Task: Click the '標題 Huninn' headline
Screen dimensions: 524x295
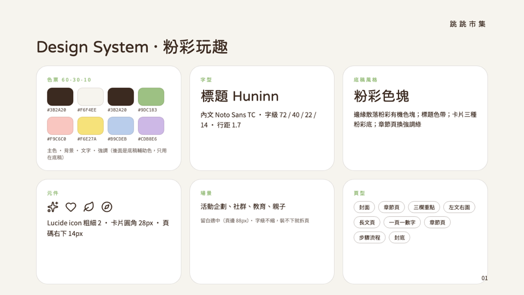Action: click(x=240, y=96)
